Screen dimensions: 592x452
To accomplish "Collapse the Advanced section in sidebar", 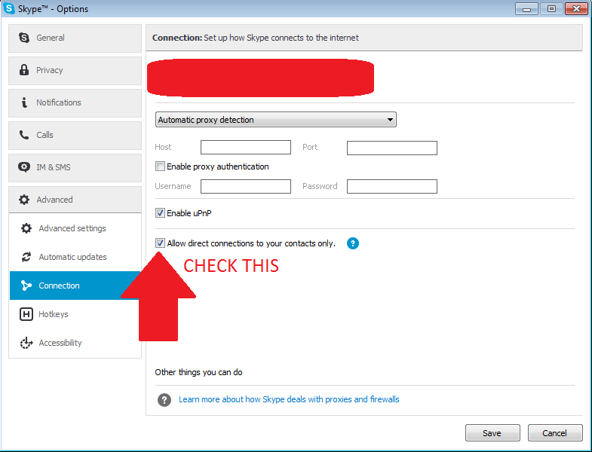I will (75, 200).
